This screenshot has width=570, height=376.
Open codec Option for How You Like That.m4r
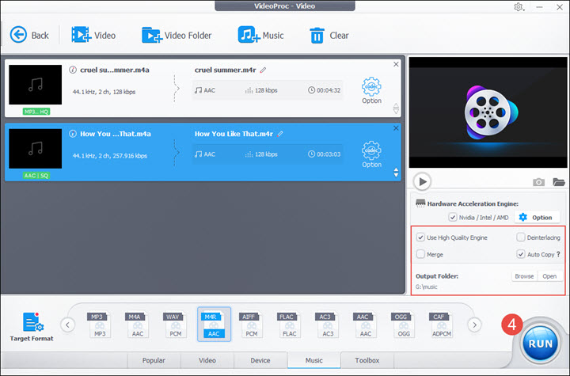point(371,154)
